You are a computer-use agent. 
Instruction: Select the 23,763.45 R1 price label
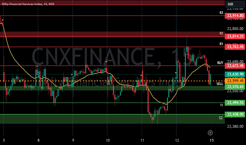(x=235, y=47)
